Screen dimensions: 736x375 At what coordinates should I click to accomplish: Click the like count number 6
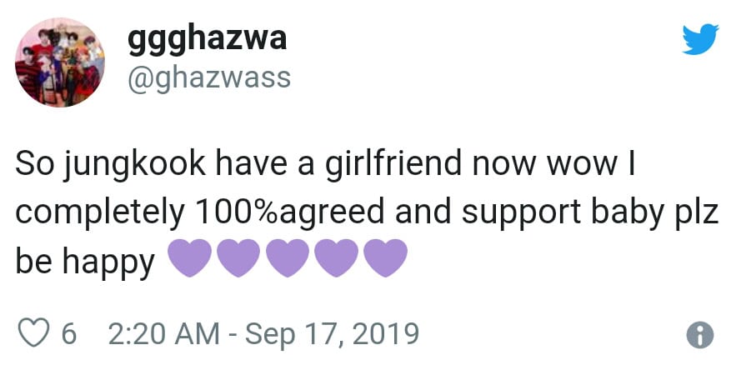pyautogui.click(x=69, y=334)
